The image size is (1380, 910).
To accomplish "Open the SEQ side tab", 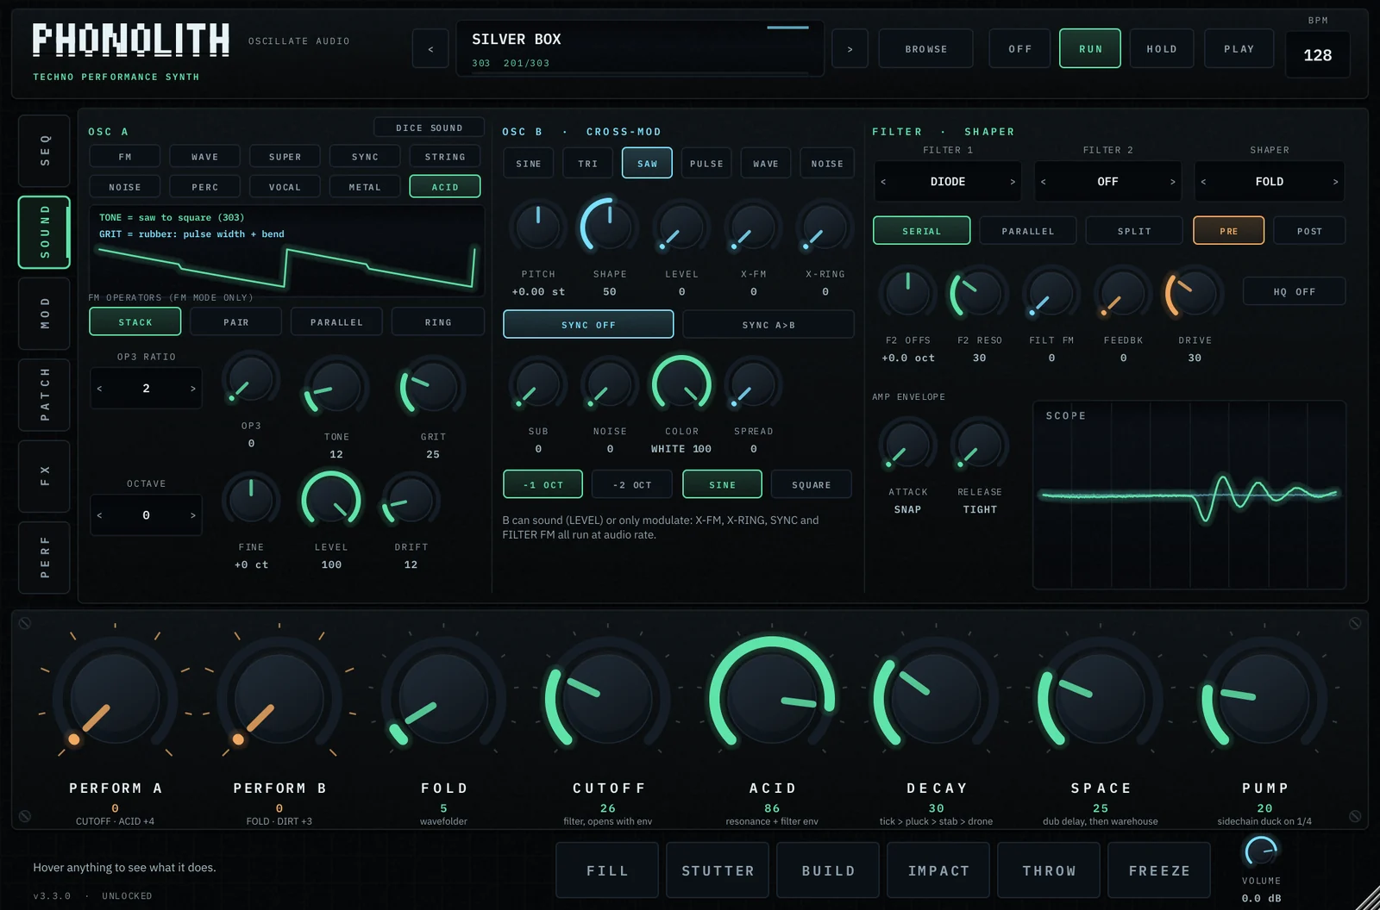I will 45,151.
